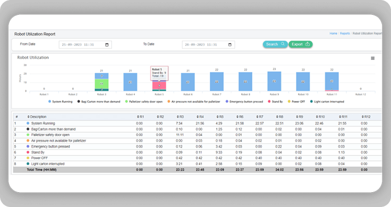This screenshot has height=207, width=391.
Task: Click green safety door segment of Robot 3
Action: coord(101,84)
